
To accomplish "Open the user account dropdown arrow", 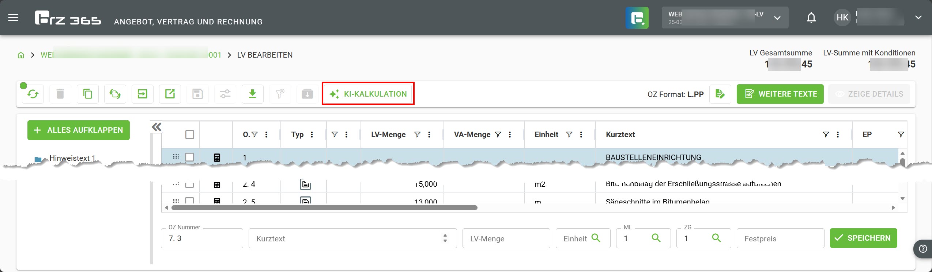I will click(918, 18).
